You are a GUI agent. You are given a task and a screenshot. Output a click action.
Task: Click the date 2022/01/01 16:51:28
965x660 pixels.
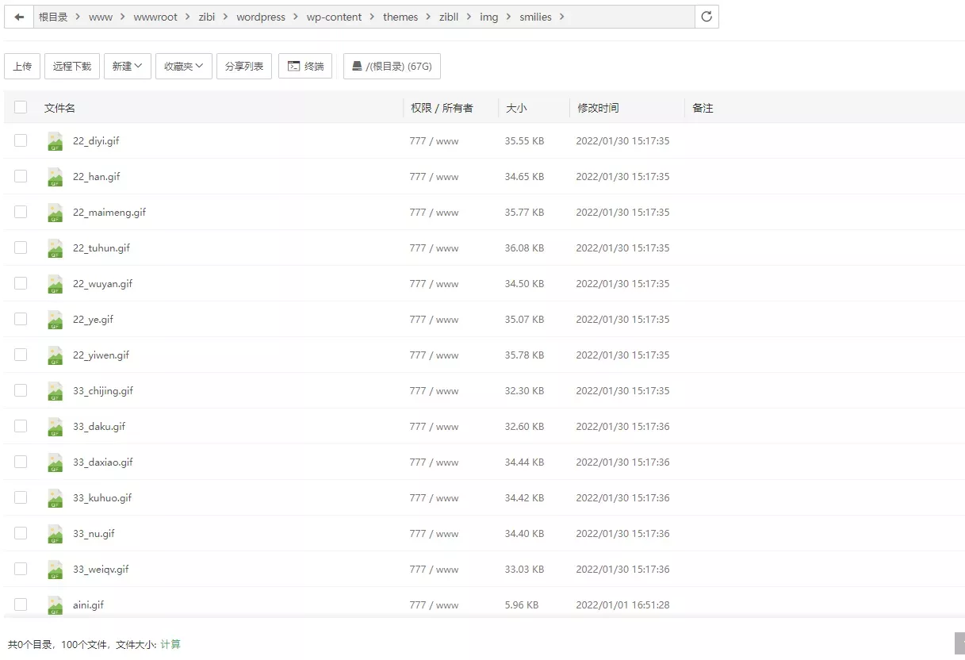(622, 605)
